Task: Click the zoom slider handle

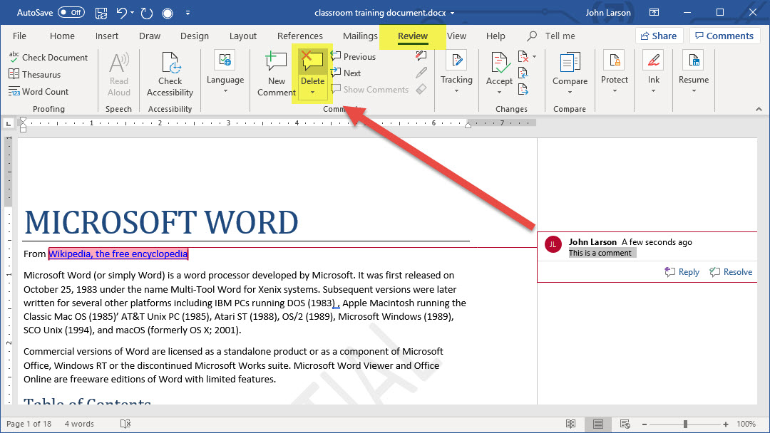Action: [x=685, y=424]
